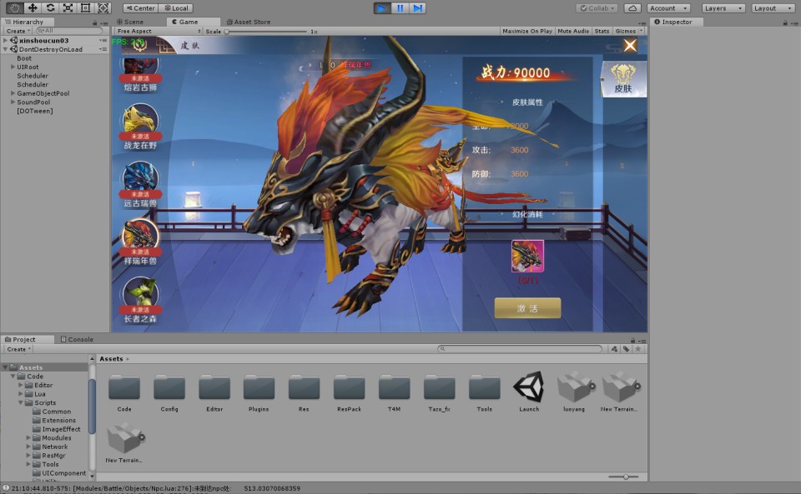Viewport: 801px width, 494px height.
Task: Select the Boot object in Hierarchy
Action: pyautogui.click(x=24, y=58)
